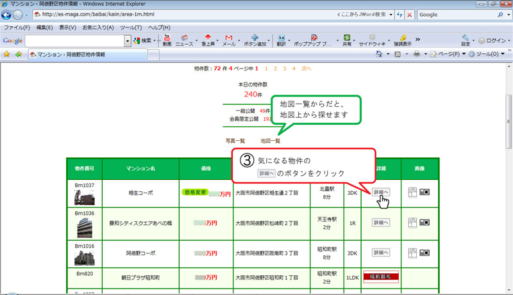The width and height of the screenshot is (513, 295).
Task: Click the browser Back navigation button
Action: (8, 15)
